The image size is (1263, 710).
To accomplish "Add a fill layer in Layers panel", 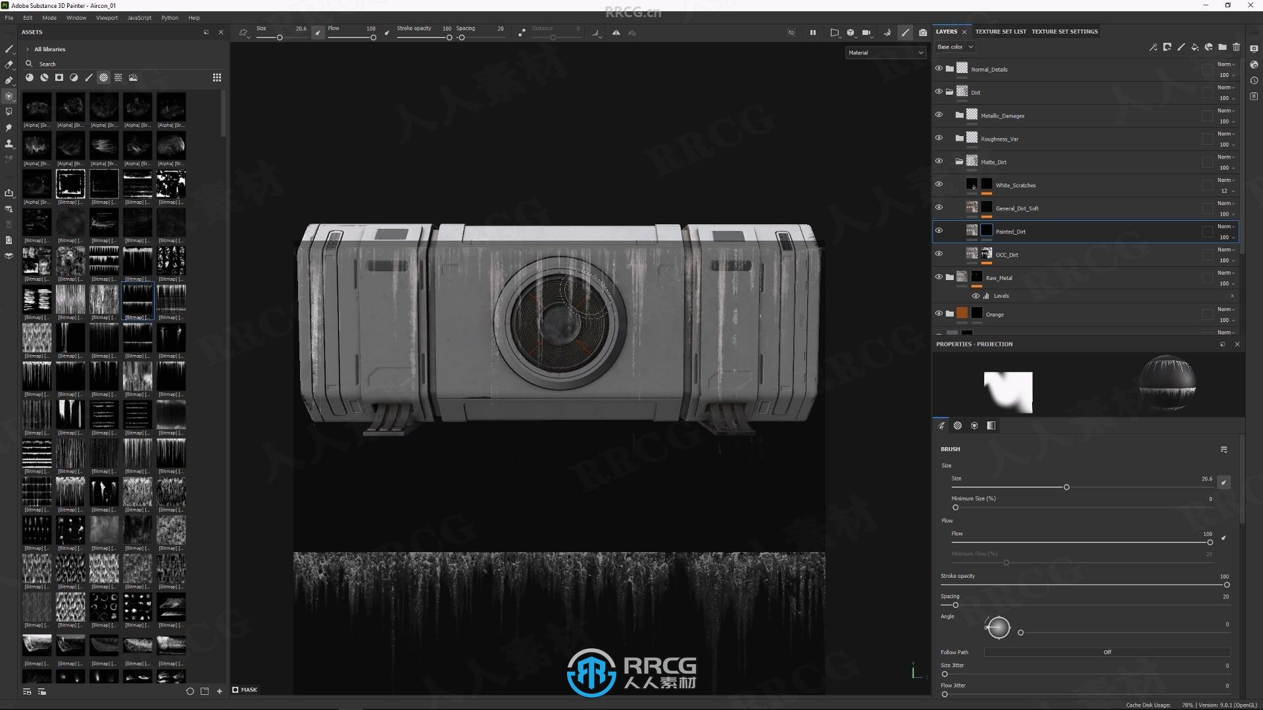I will click(x=1195, y=47).
